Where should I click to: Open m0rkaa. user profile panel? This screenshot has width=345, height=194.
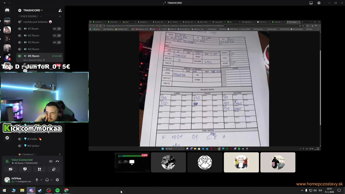(18, 180)
